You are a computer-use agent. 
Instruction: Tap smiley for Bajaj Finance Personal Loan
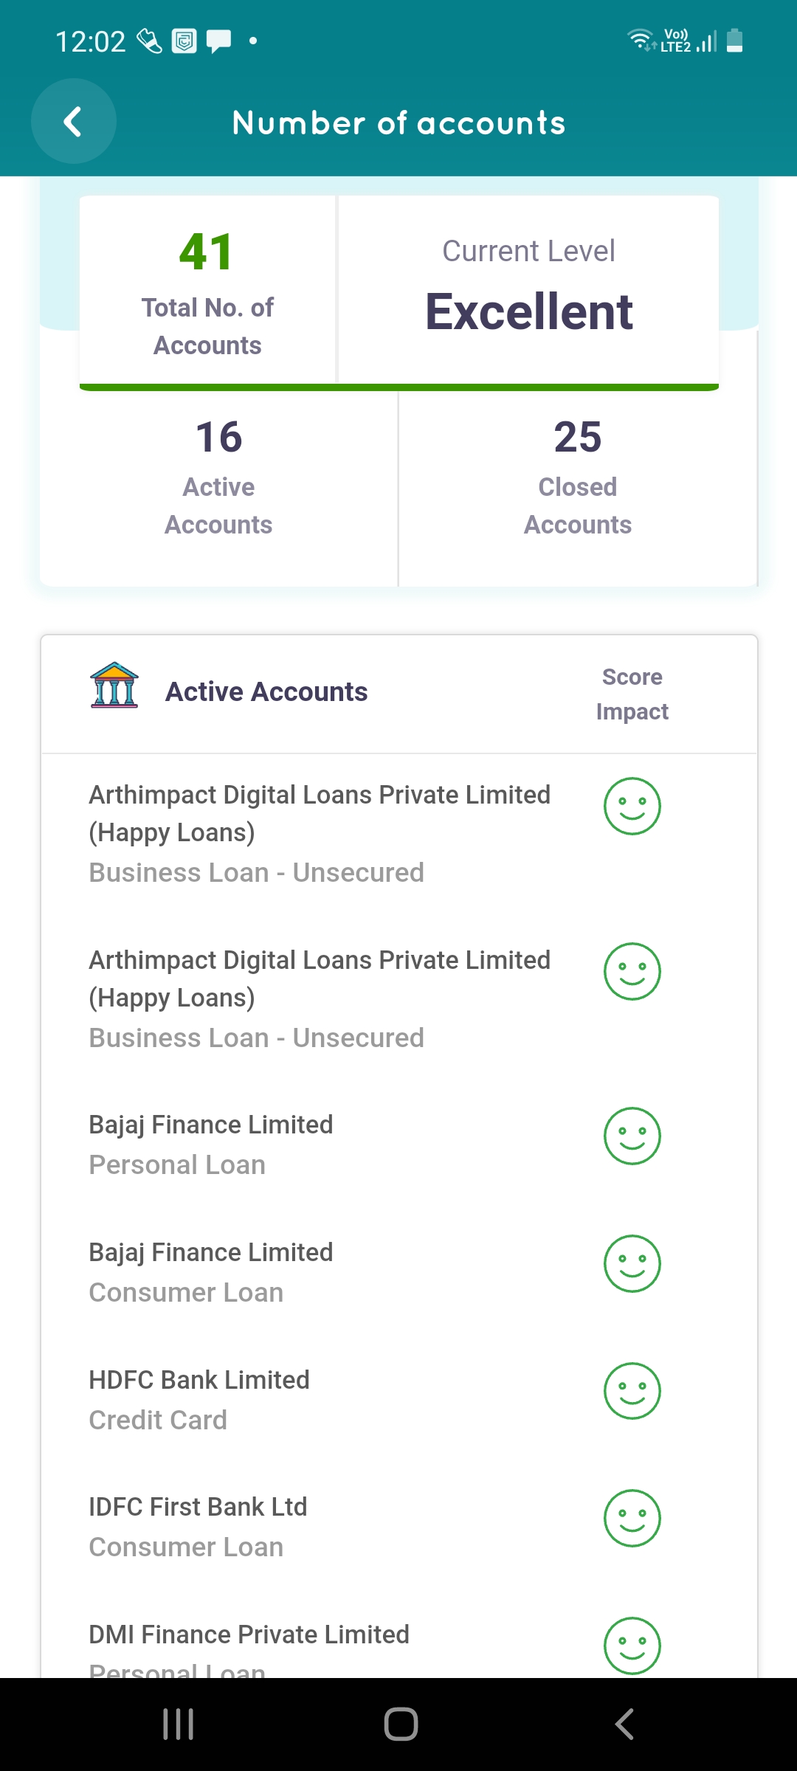click(x=632, y=1136)
